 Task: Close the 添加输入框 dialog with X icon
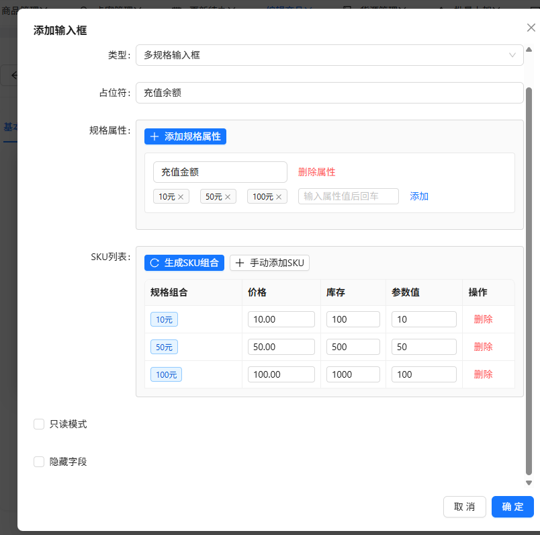click(x=531, y=28)
